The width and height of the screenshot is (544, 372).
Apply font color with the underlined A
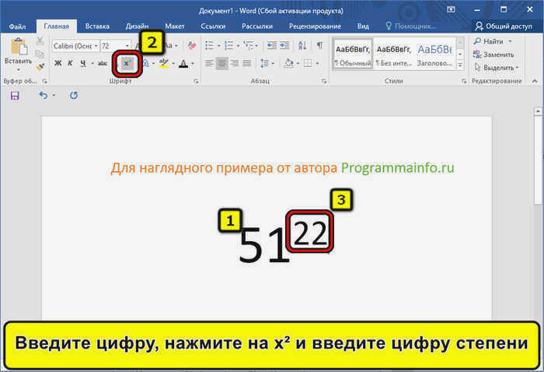[x=183, y=63]
